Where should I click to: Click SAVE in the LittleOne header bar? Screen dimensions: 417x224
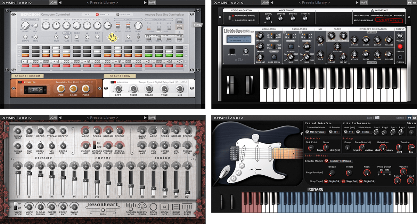363,3
